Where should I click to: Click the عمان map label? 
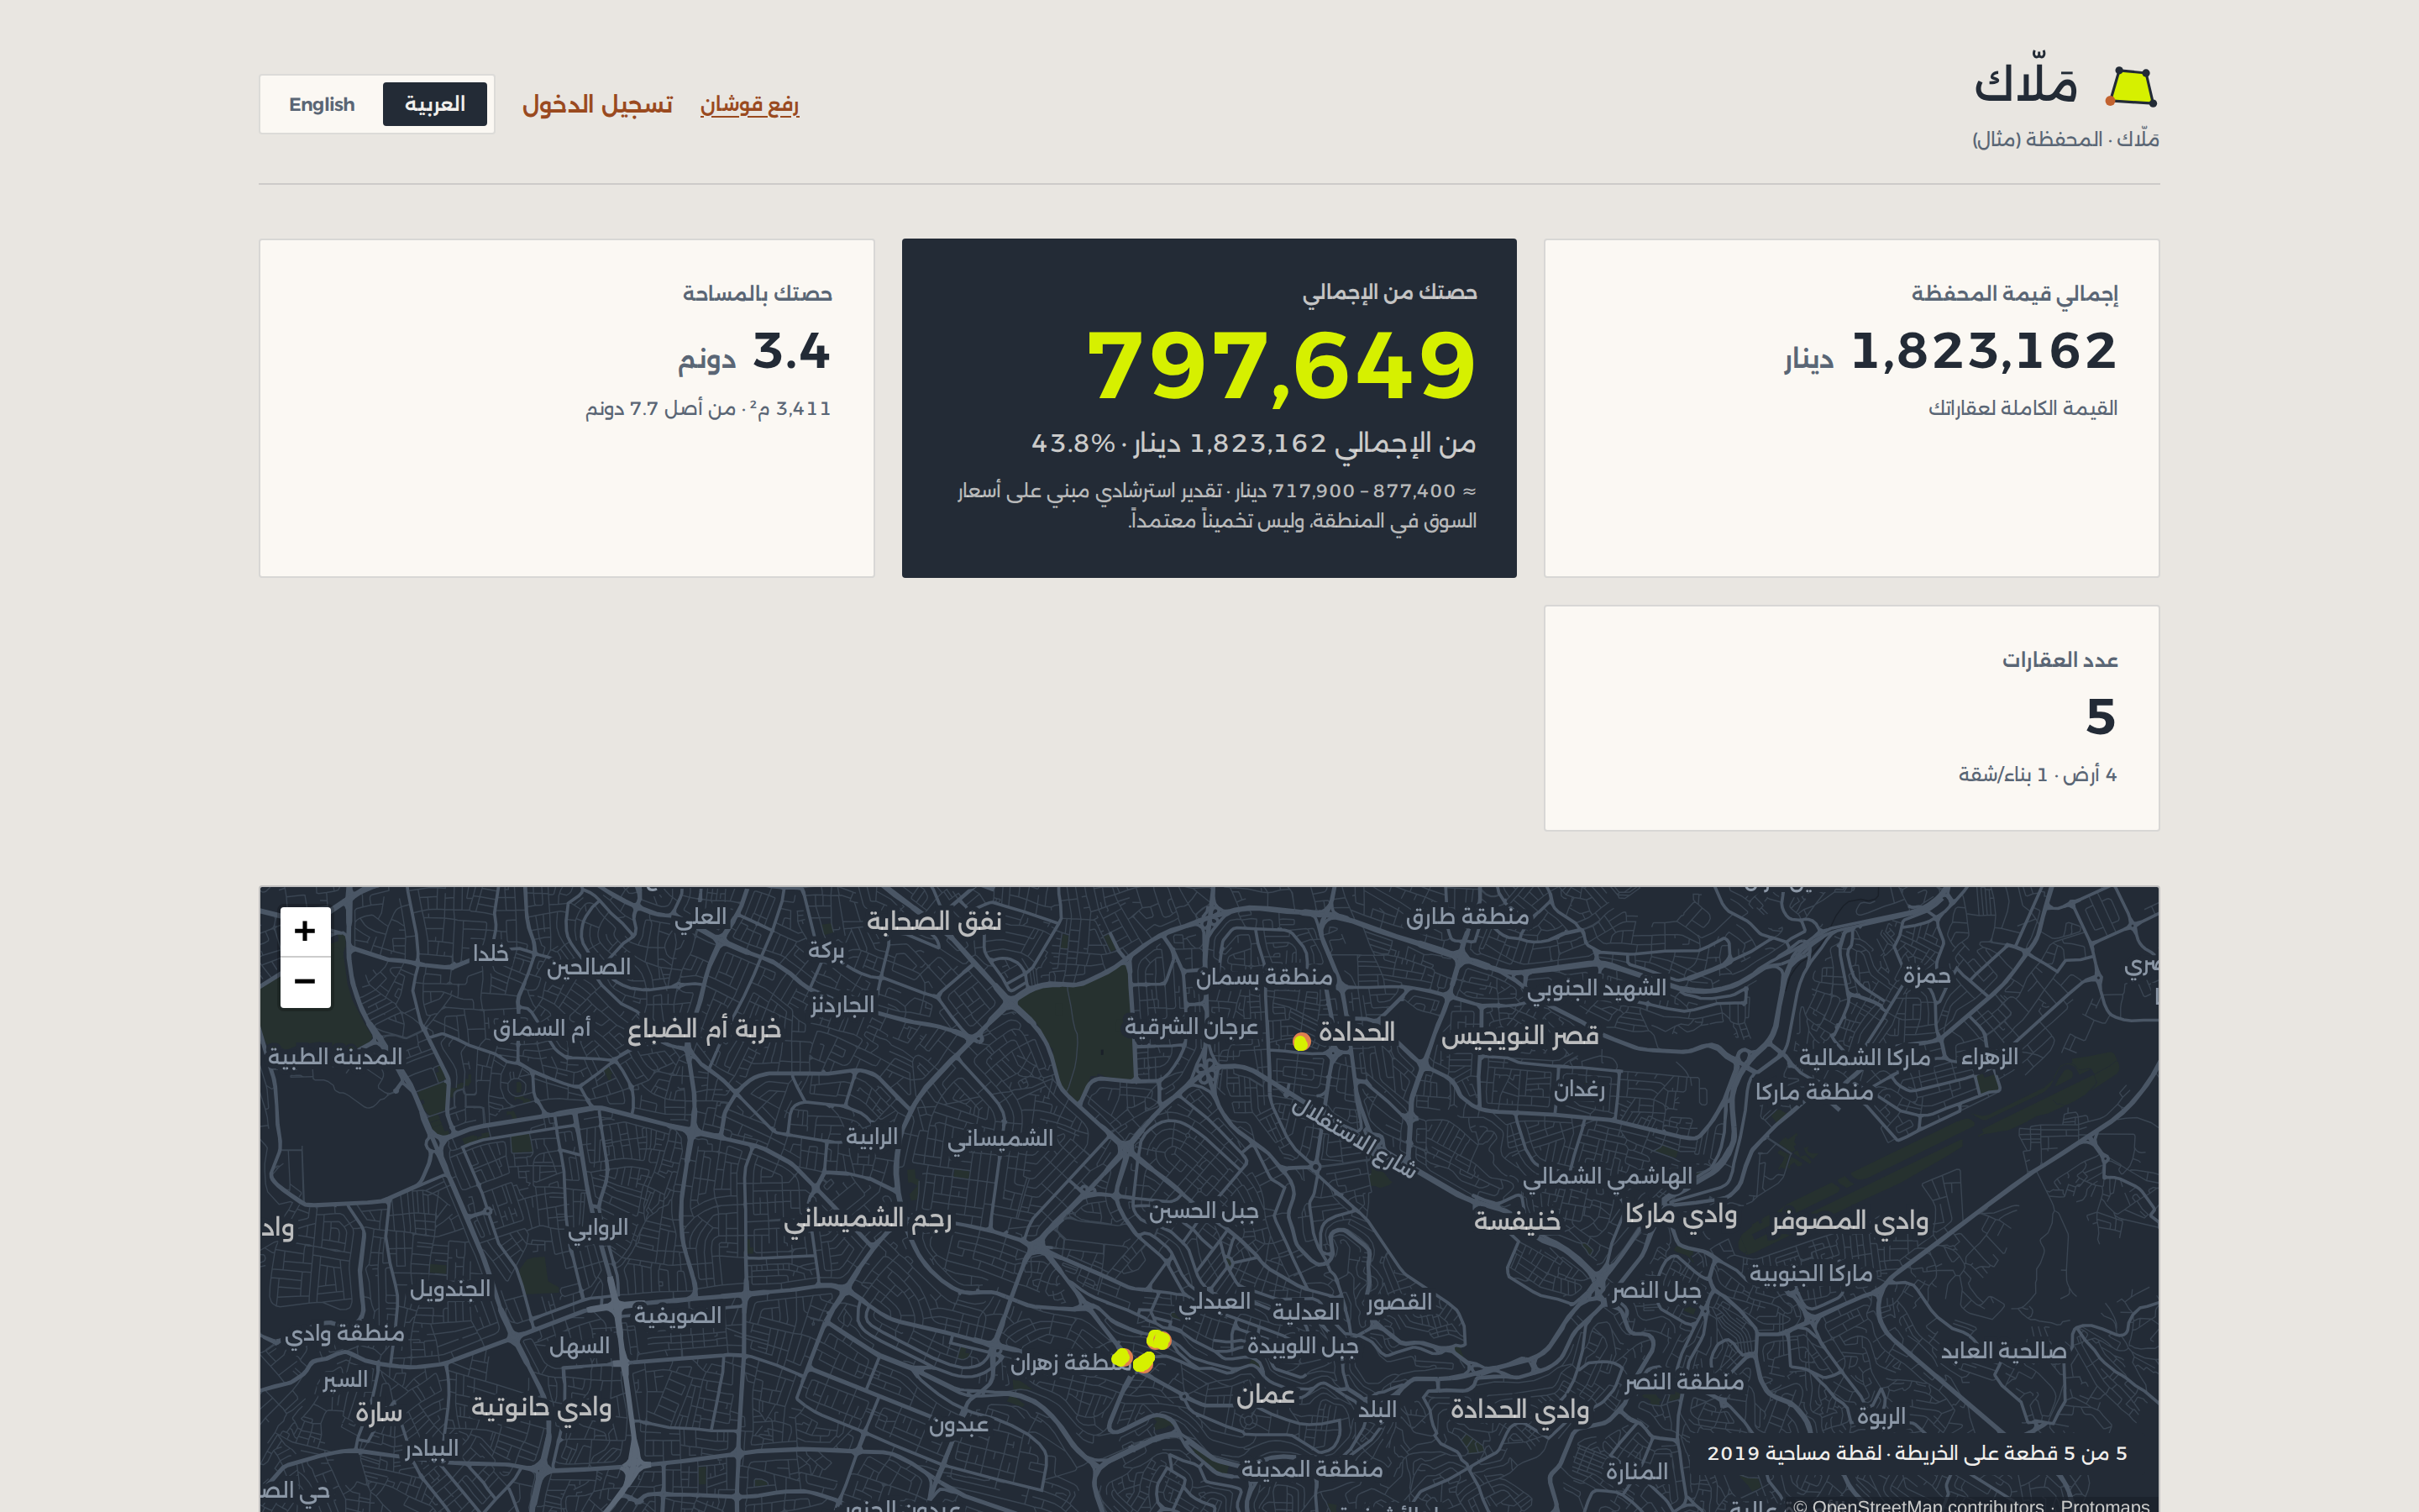pyautogui.click(x=1266, y=1395)
